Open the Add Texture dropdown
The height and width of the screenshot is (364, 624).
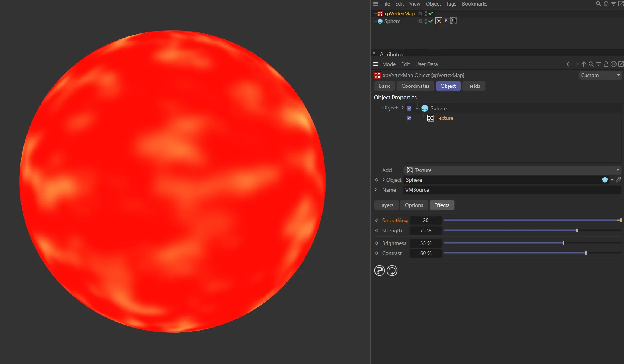pyautogui.click(x=617, y=170)
